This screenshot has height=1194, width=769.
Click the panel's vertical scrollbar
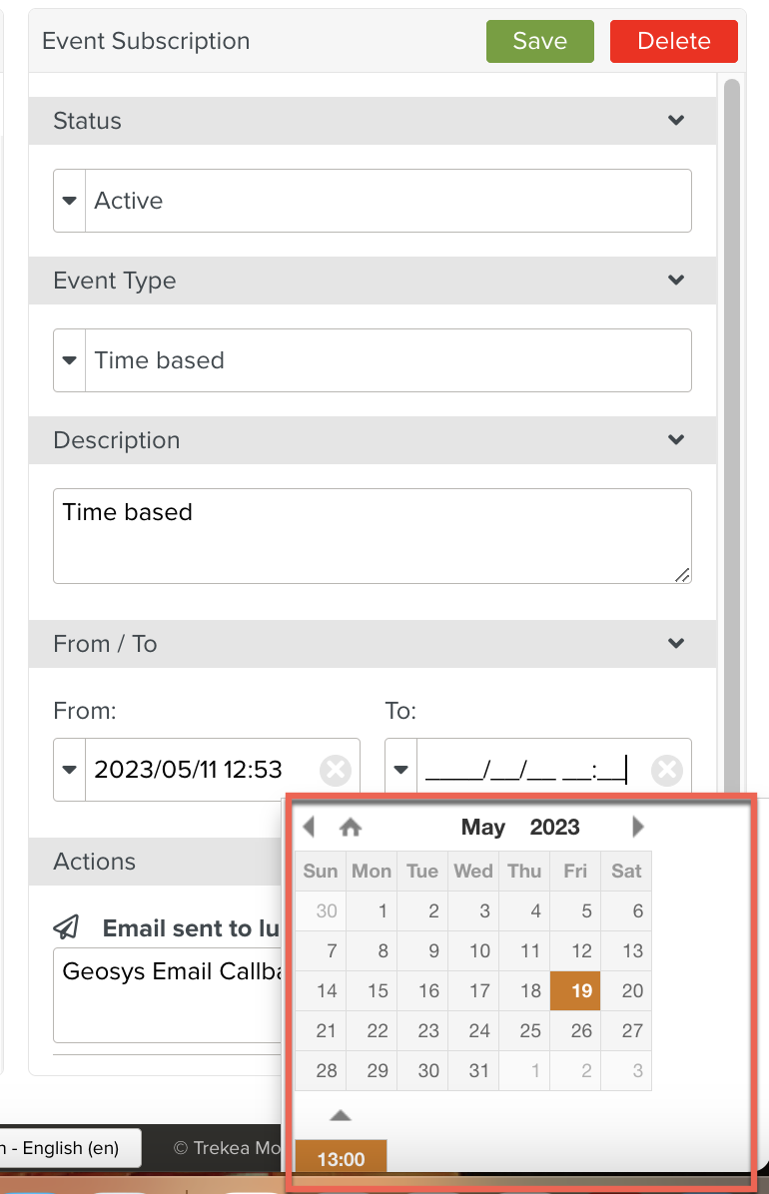pyautogui.click(x=732, y=399)
